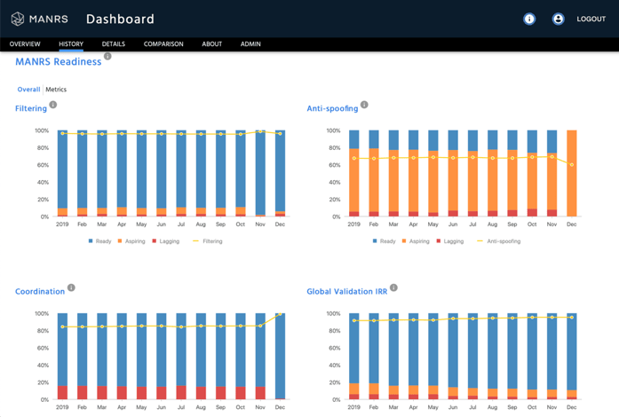The height and width of the screenshot is (417, 619).
Task: Click the MANRS Readiness title
Action: click(59, 62)
